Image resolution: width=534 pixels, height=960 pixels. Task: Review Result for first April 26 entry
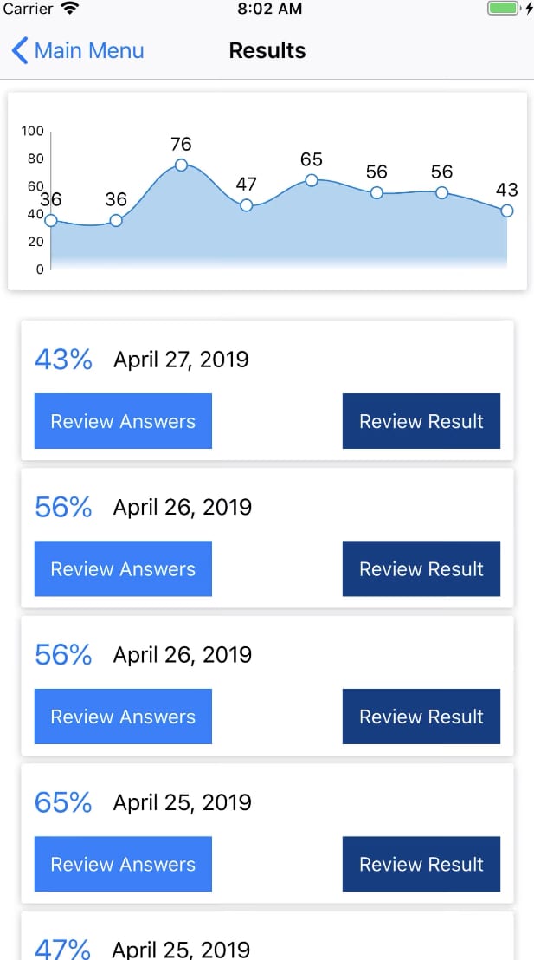tap(421, 568)
